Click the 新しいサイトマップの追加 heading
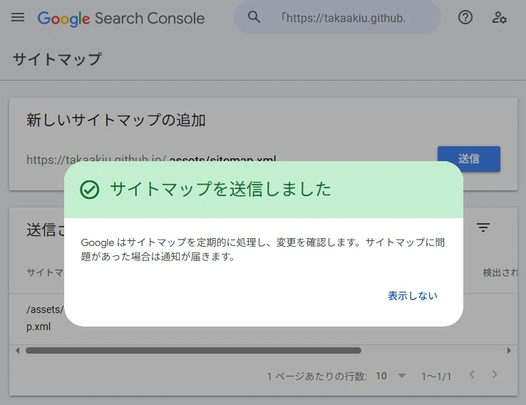This screenshot has width=526, height=405. (116, 120)
